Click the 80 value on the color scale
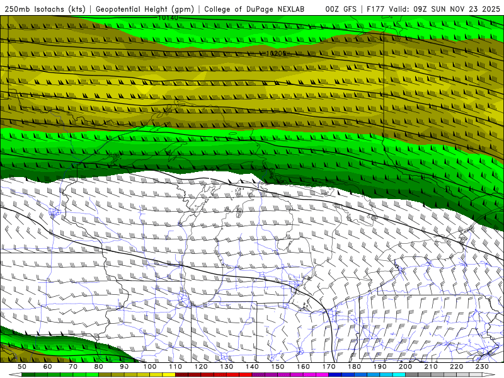Screen dimensions: 504x378 click(x=99, y=367)
